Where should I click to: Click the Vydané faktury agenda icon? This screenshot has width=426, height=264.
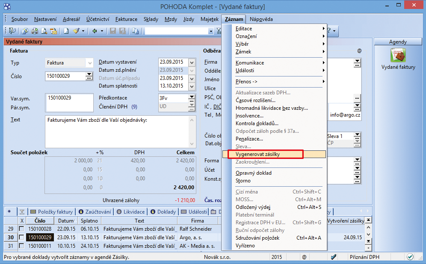398,55
